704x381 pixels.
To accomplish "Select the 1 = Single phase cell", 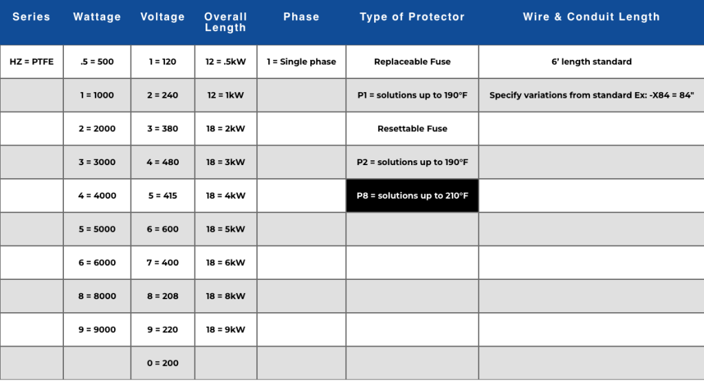I will (301, 62).
